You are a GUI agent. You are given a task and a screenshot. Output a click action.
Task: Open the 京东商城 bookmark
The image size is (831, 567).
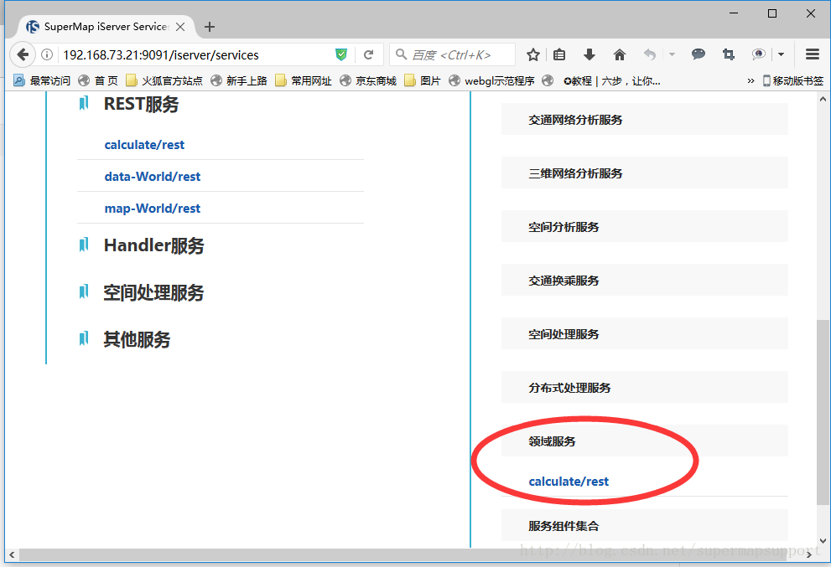368,81
